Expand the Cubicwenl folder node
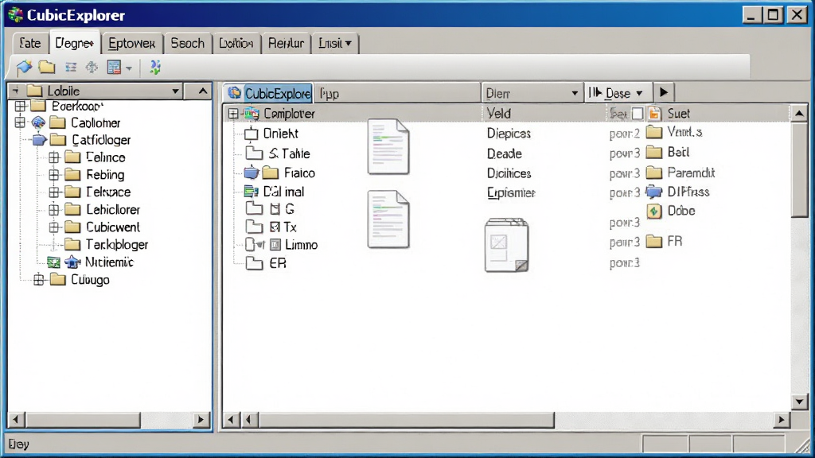Image resolution: width=815 pixels, height=458 pixels. [54, 227]
